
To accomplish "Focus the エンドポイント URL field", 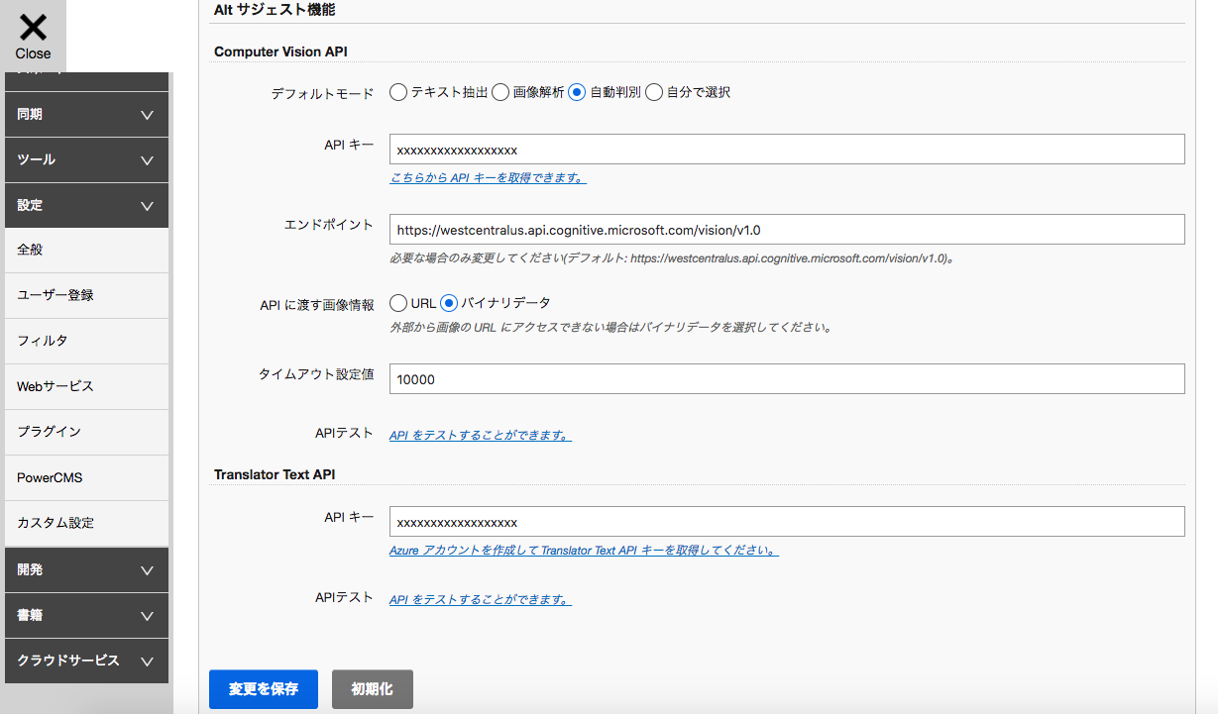I will coord(787,229).
